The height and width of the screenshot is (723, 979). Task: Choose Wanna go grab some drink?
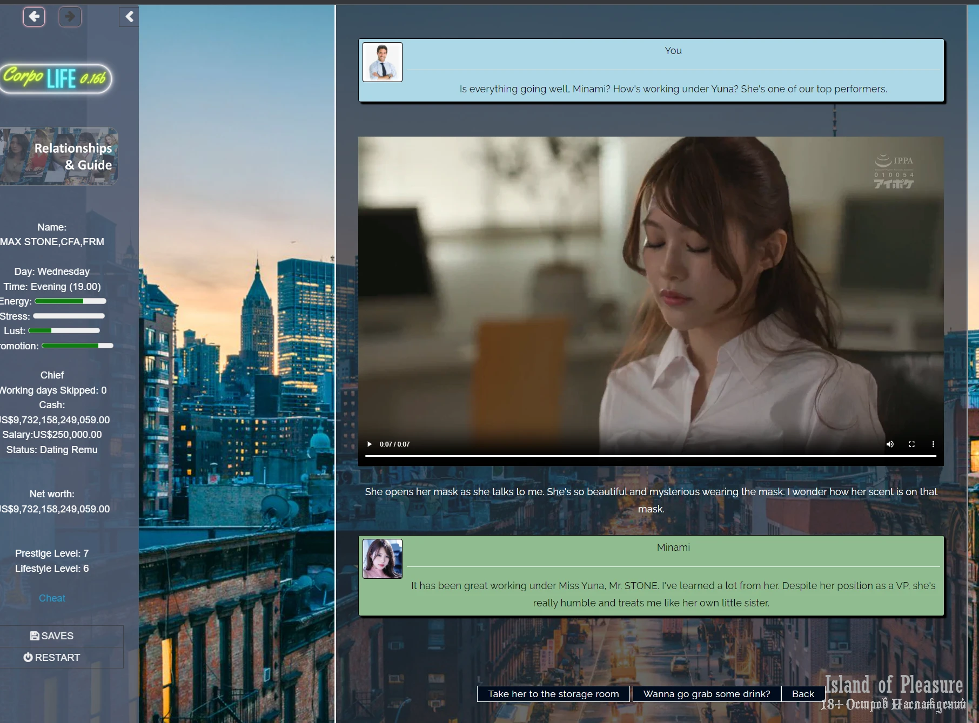(x=707, y=694)
